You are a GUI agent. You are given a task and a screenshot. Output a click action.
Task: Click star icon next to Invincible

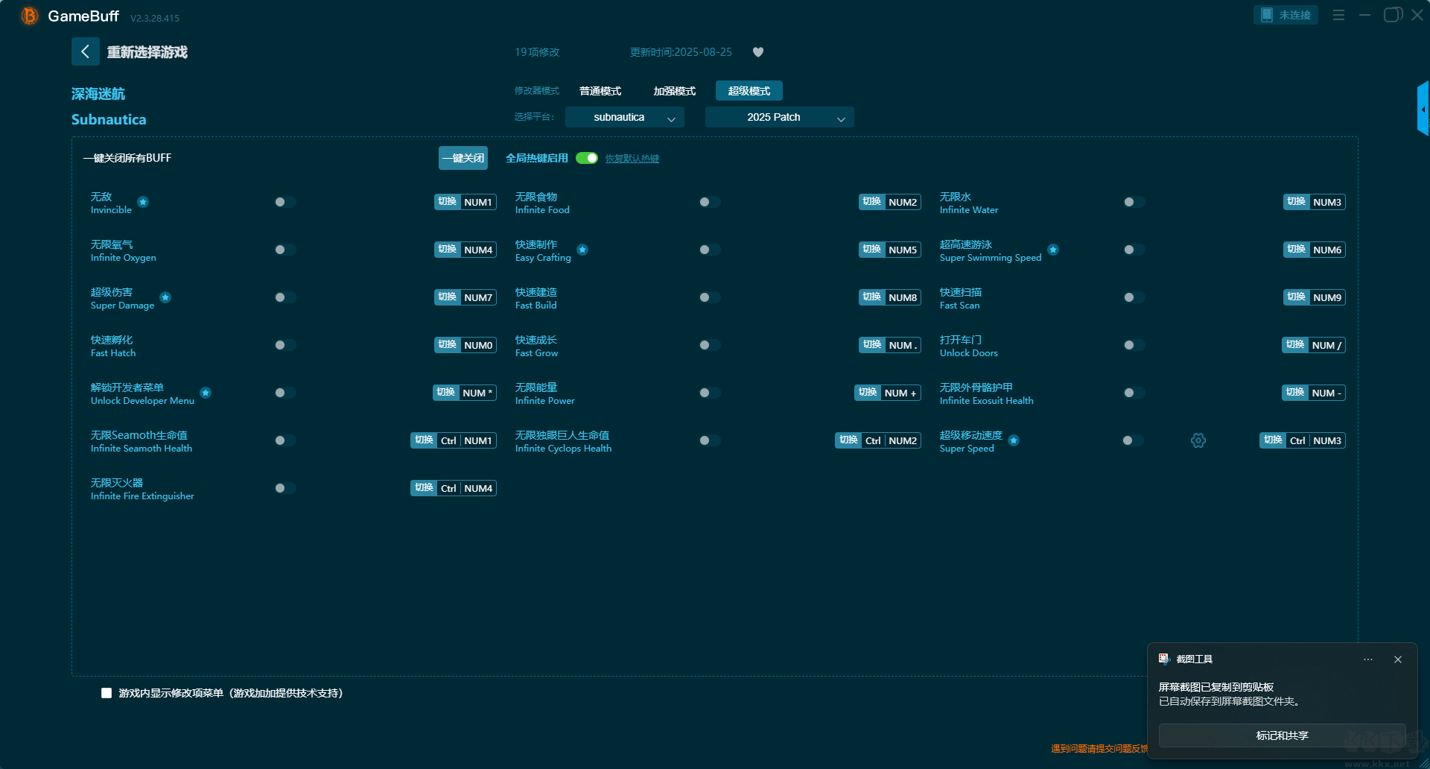143,202
